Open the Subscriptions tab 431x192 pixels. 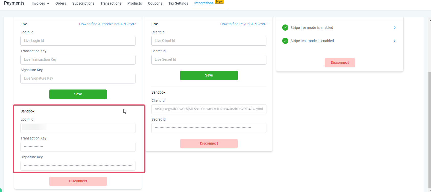click(x=83, y=3)
